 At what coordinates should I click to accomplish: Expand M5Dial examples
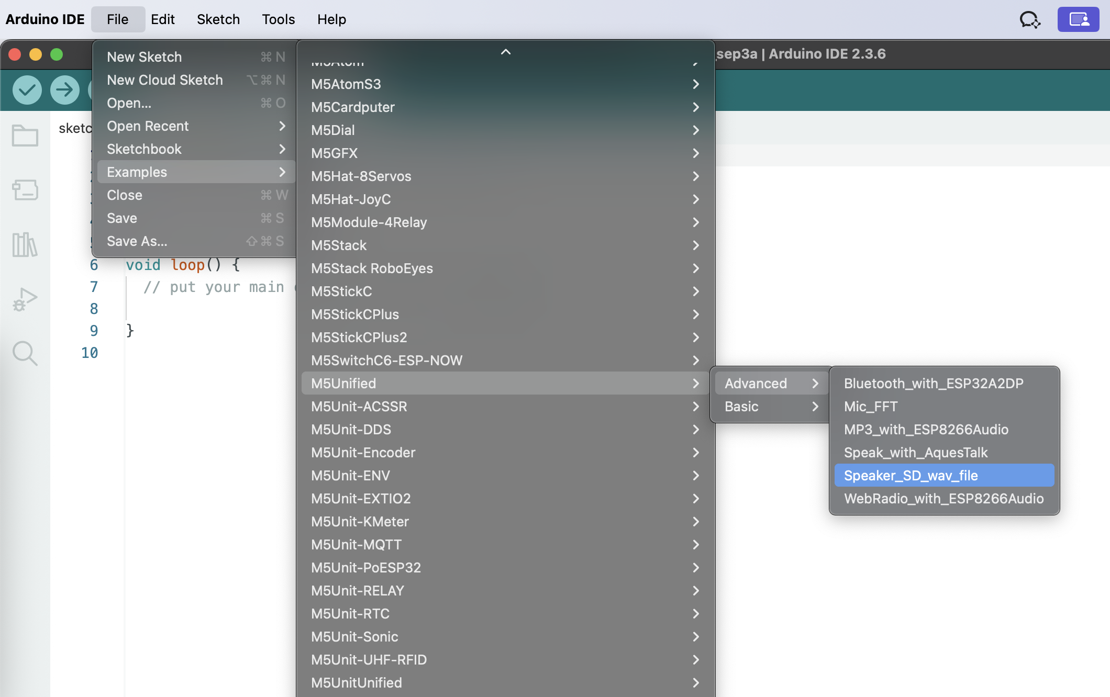[506, 130]
